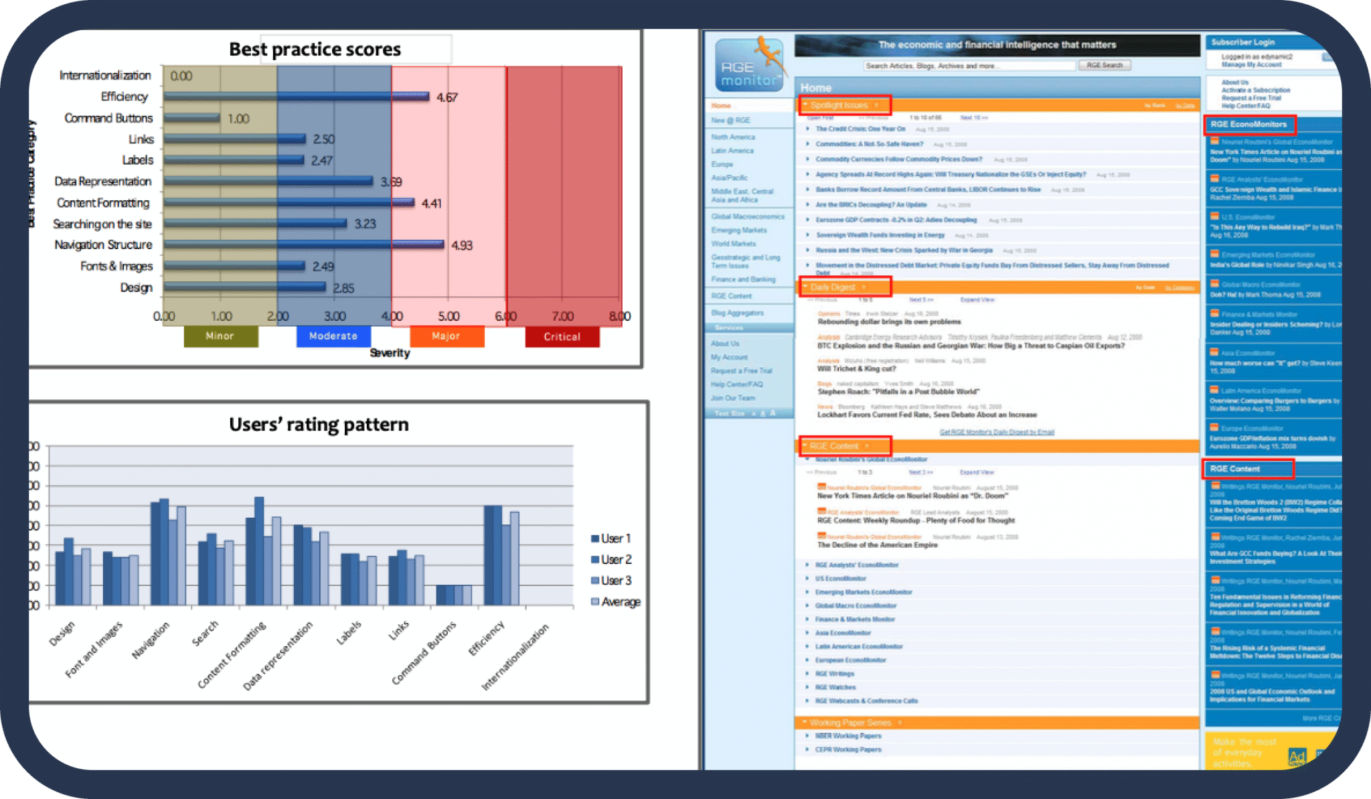Click RSS icon above 'New York Times Article' headline in RGE Content
Viewport: 1371px width, 799px height.
(821, 487)
